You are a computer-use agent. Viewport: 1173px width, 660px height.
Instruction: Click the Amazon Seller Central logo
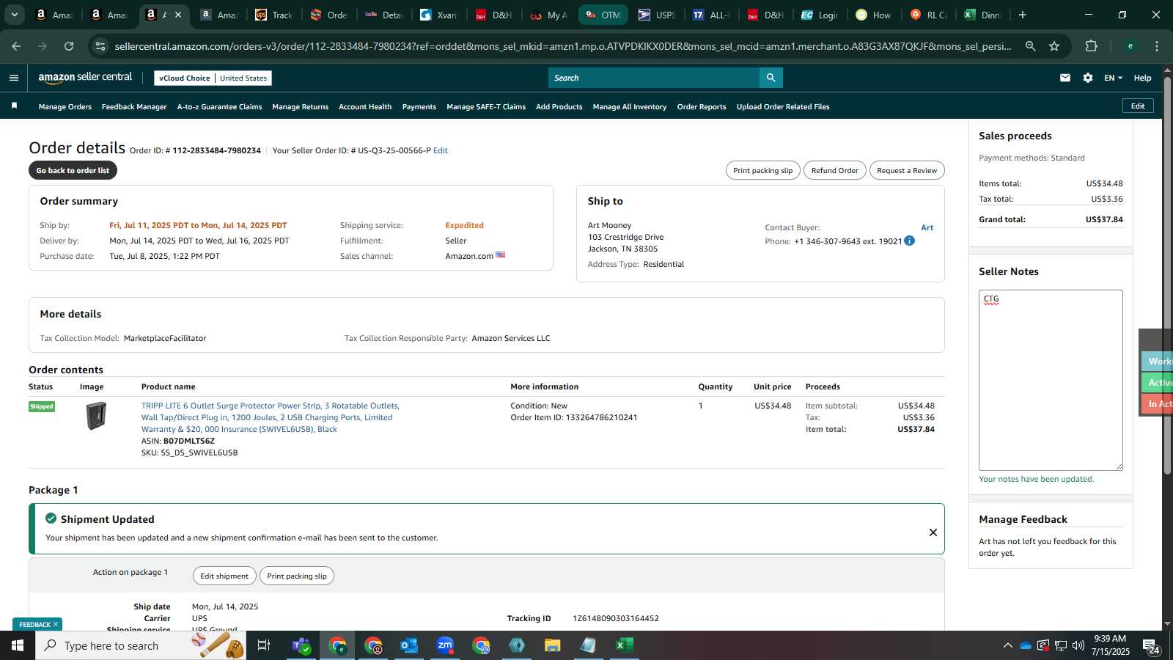85,78
